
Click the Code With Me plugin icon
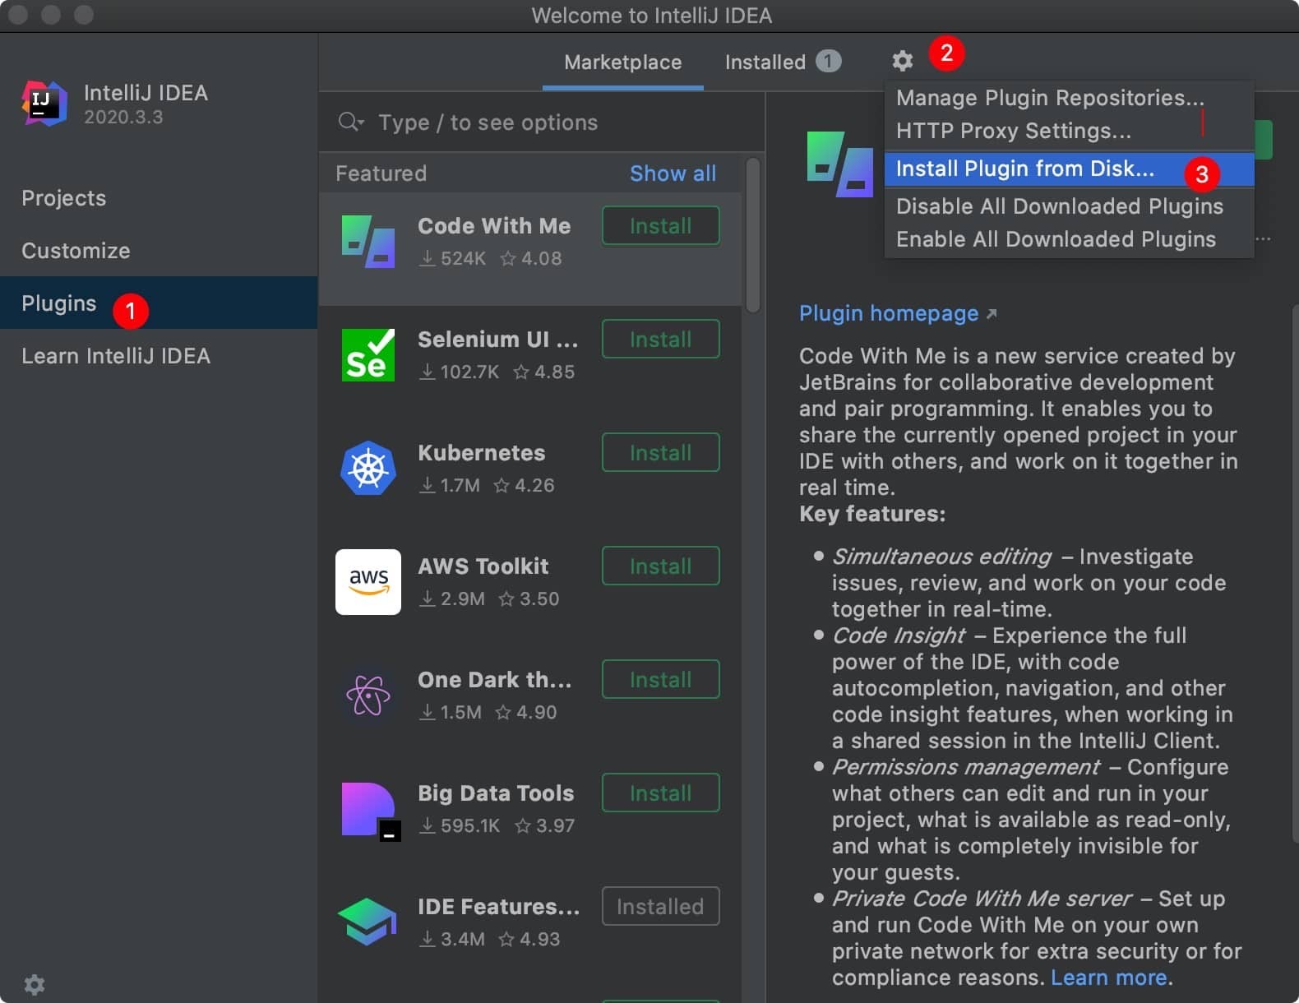tap(368, 242)
